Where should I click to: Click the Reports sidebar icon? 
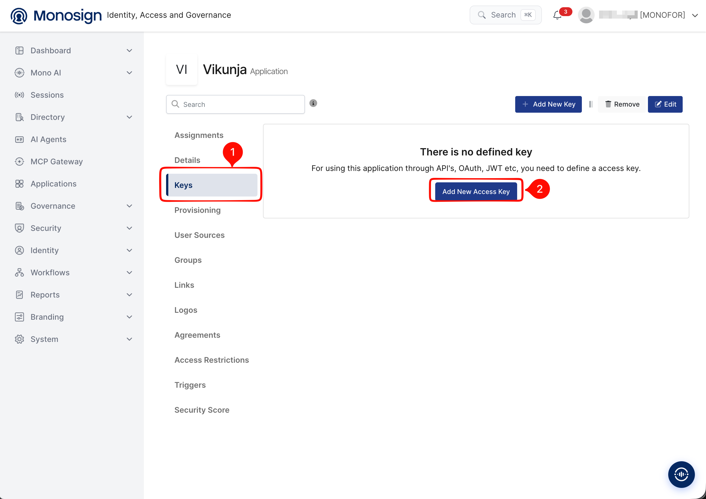click(19, 295)
